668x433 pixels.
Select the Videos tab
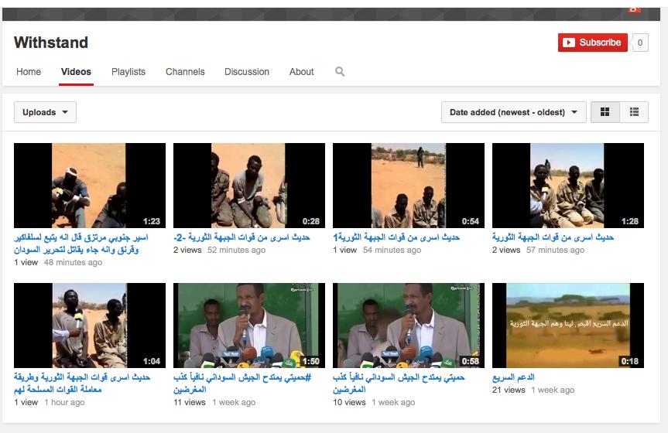[76, 72]
